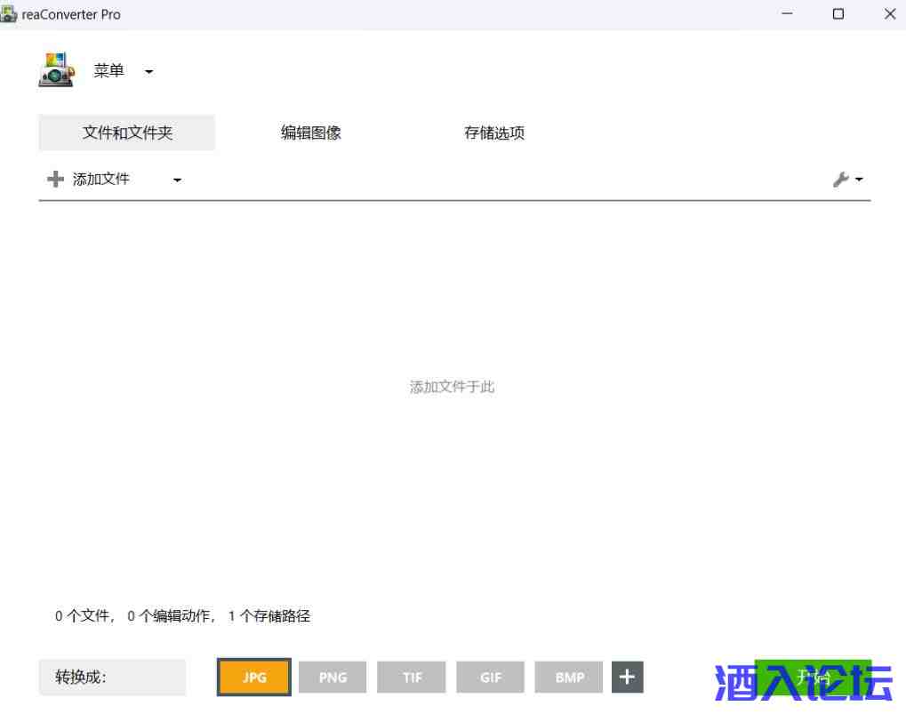
Task: Switch to the 文件和文件夹 tab
Action: point(127,132)
